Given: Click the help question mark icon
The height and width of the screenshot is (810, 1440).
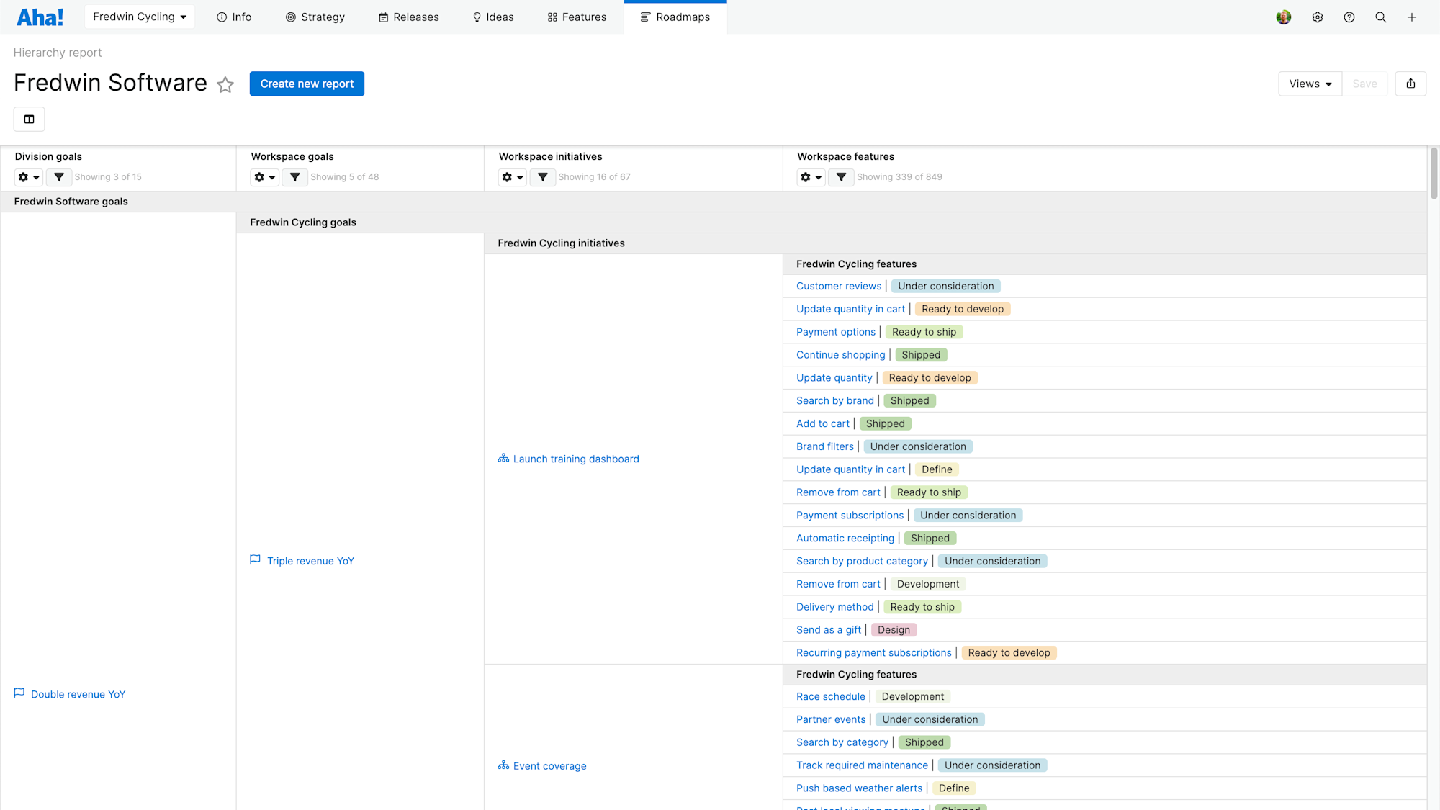Looking at the screenshot, I should pyautogui.click(x=1349, y=17).
